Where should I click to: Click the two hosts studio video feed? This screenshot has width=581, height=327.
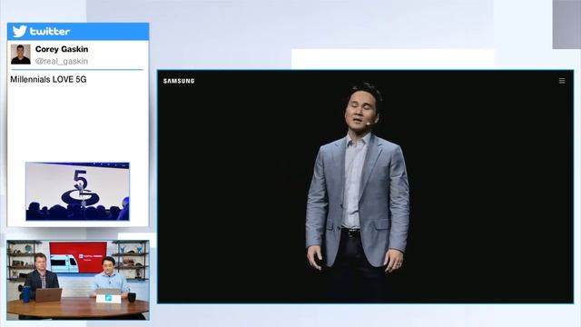point(78,280)
